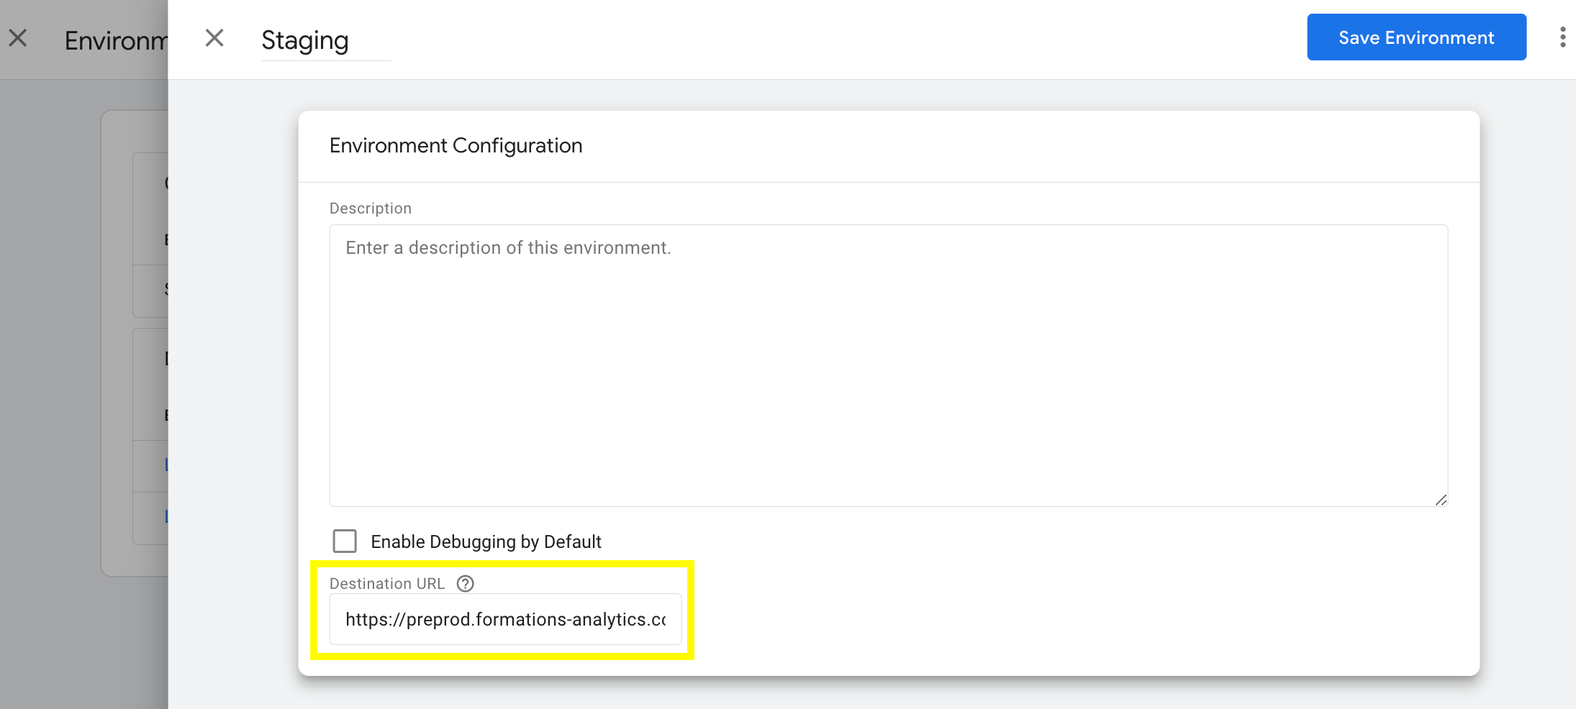The width and height of the screenshot is (1576, 709).
Task: Tick the Enable Debugging by Default checkbox
Action: [x=345, y=541]
